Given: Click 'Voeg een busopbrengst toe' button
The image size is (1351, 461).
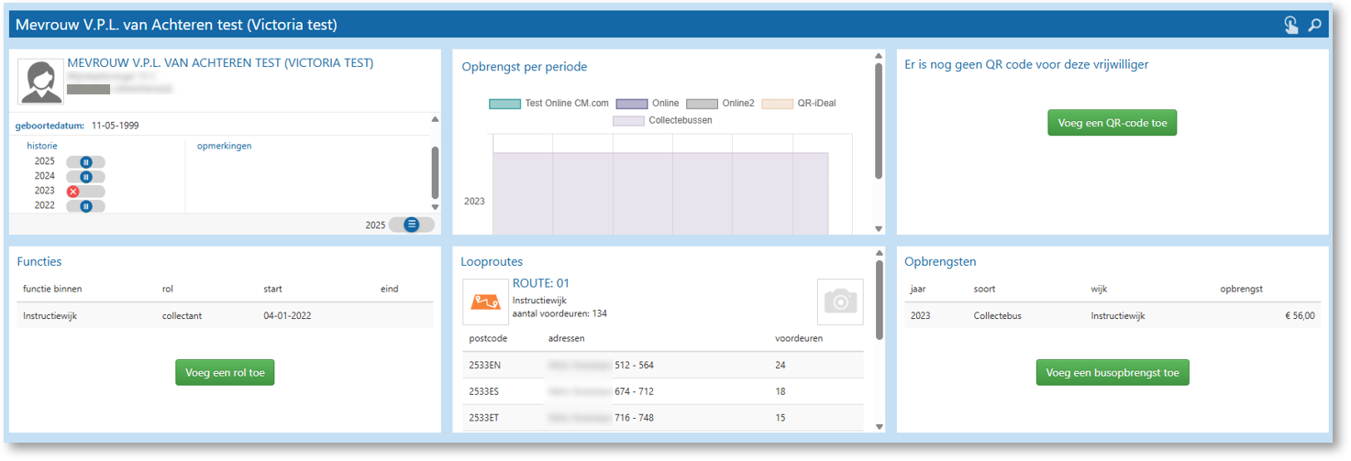Looking at the screenshot, I should 1112,373.
